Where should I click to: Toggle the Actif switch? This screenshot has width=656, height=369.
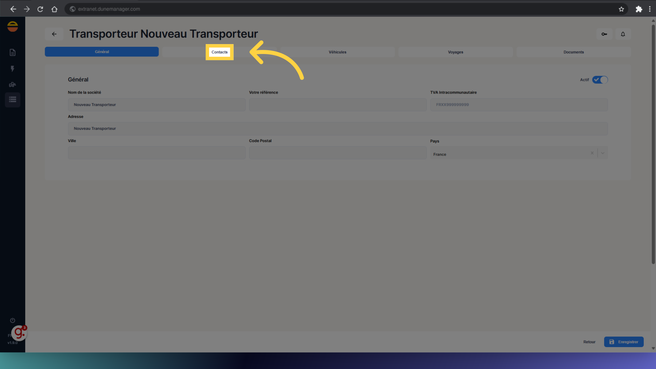coord(600,80)
